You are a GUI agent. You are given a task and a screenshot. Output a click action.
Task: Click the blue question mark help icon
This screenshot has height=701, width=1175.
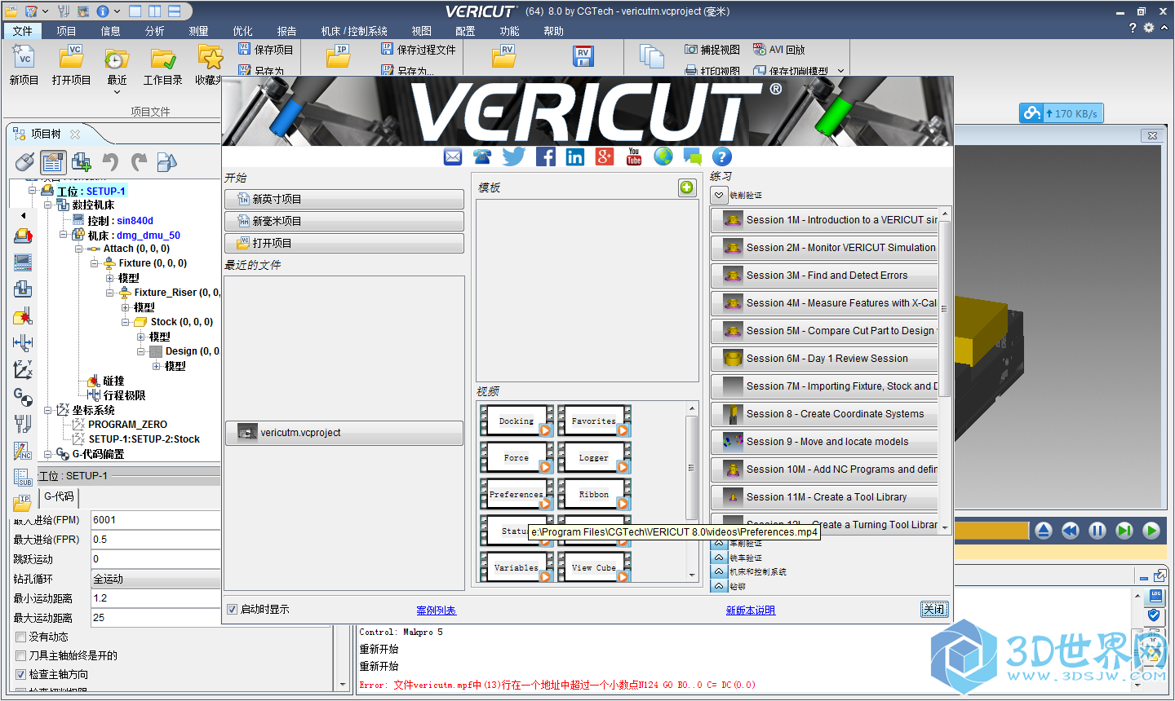722,157
